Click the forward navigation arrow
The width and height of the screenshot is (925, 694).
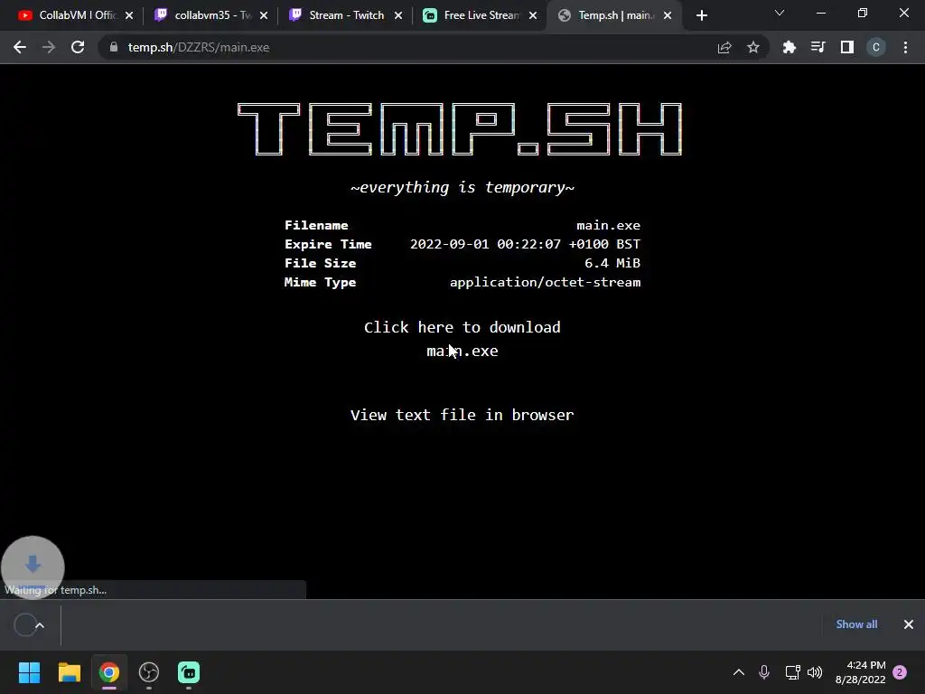(49, 47)
